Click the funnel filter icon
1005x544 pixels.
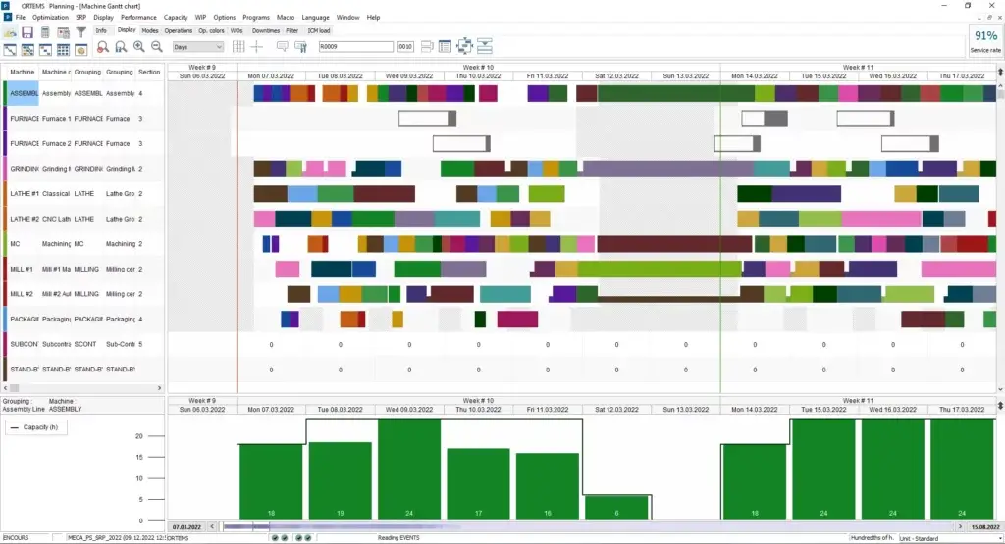pos(81,32)
